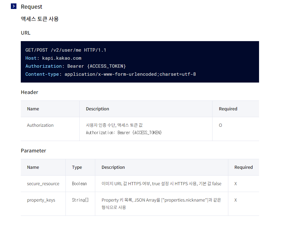Click the Host kapi.kakao.com line in code block
The image size is (282, 226).
53,58
